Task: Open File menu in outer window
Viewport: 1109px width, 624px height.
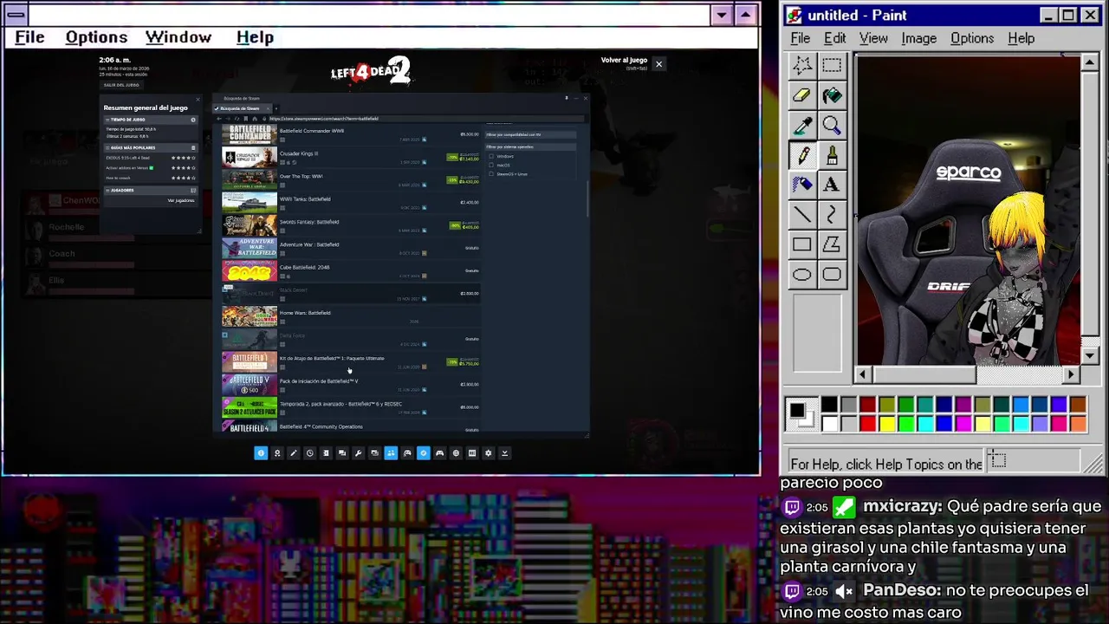Action: (x=29, y=37)
